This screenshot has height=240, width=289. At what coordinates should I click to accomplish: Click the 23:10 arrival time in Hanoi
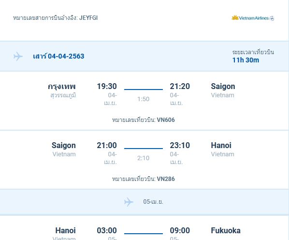pos(180,145)
